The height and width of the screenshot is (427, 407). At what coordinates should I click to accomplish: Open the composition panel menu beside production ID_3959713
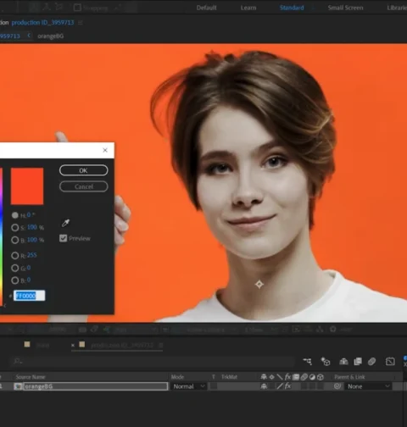pos(81,23)
